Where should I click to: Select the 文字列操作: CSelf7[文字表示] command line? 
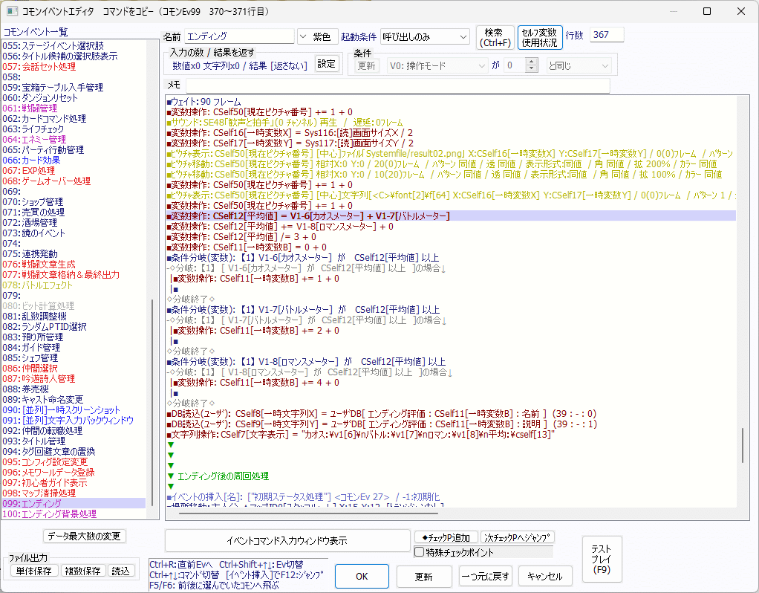(451, 435)
